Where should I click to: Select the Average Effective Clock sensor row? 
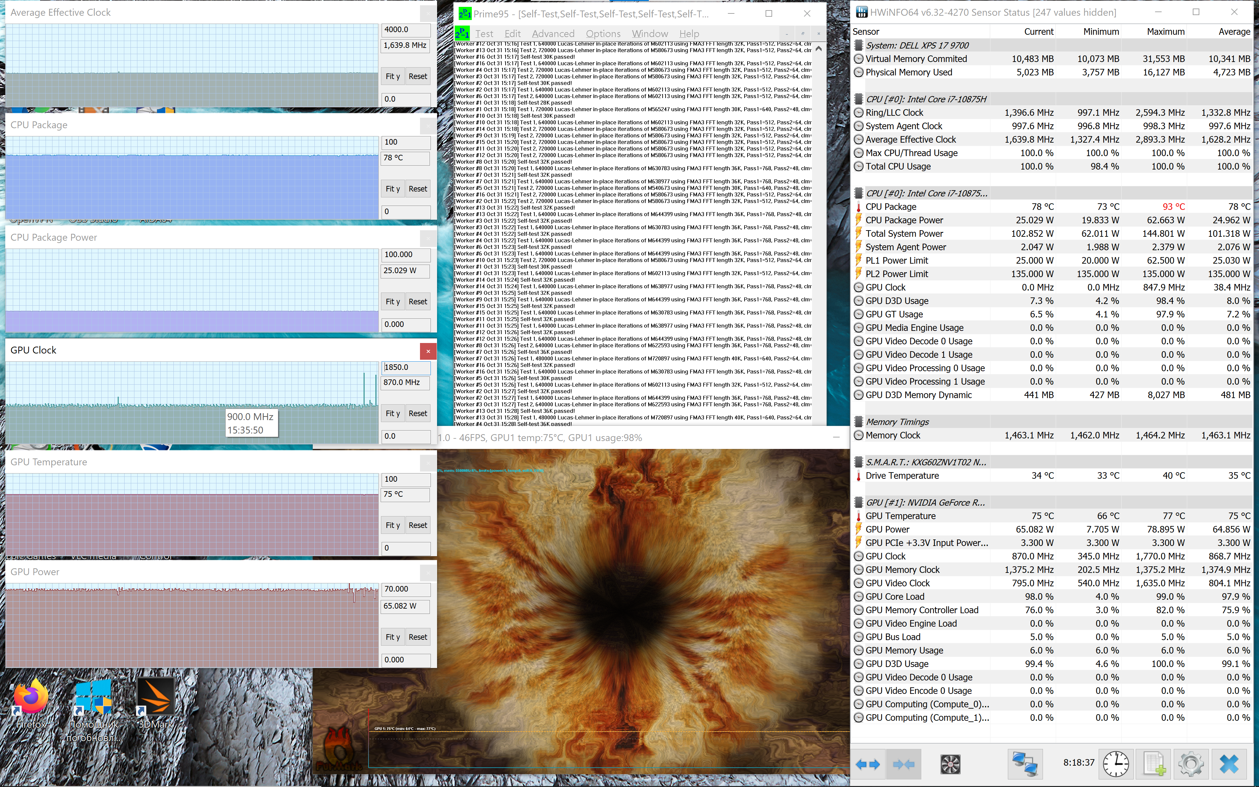[x=1052, y=139]
